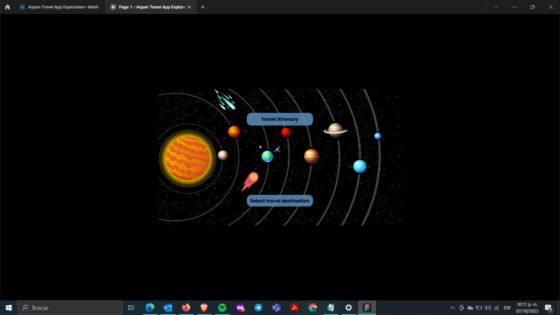560x315 pixels.
Task: Click the red fireball comet
Action: pos(251,180)
